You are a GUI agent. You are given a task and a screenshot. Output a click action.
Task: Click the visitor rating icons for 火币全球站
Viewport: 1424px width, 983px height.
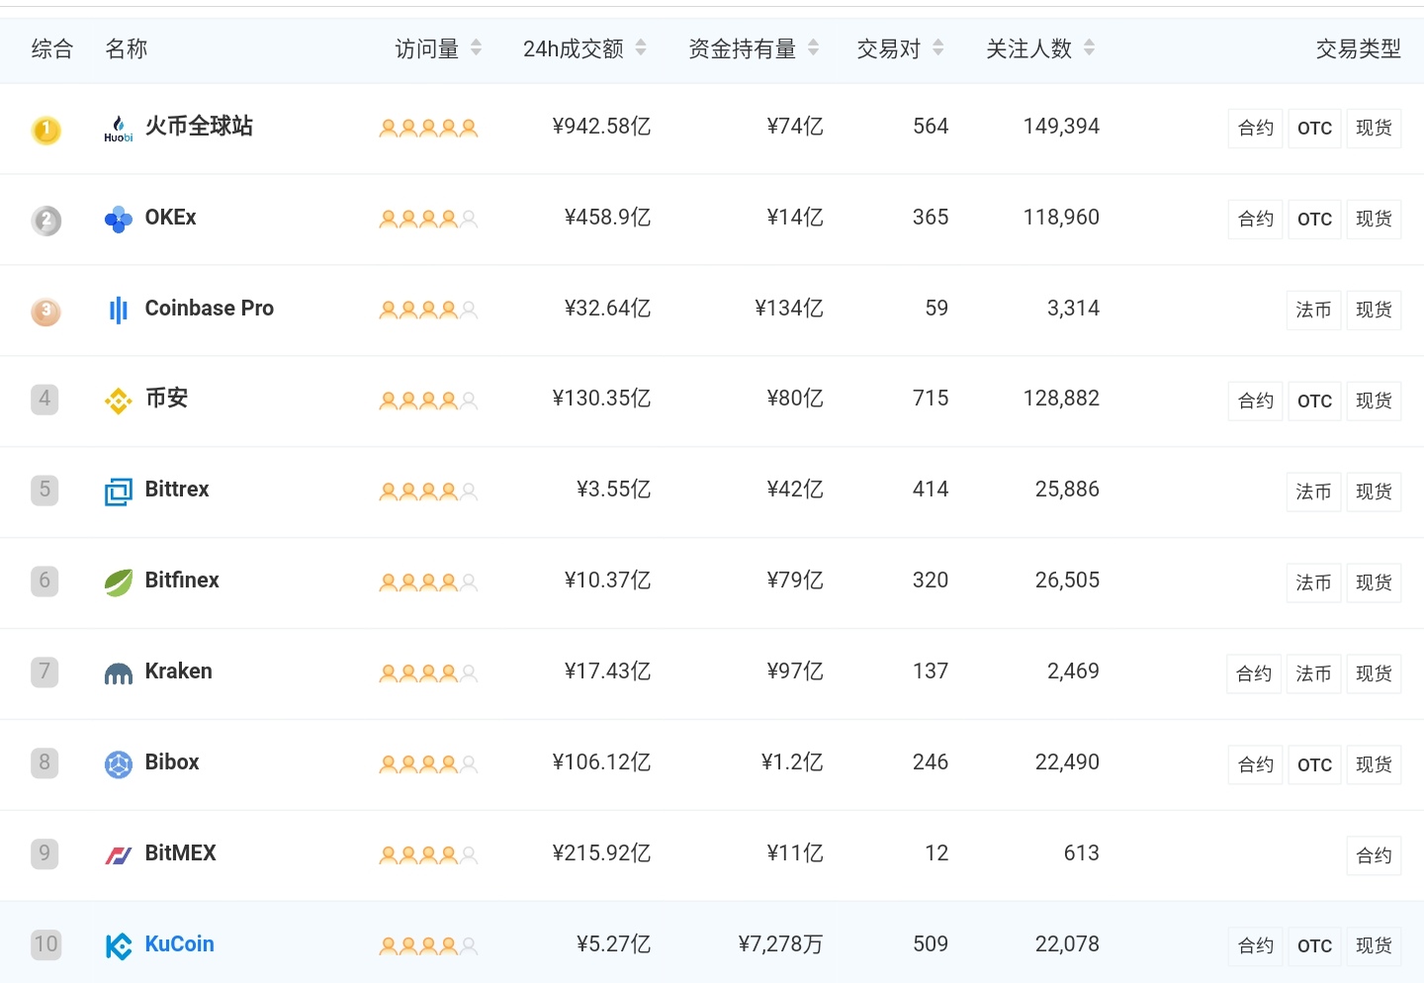coord(429,128)
